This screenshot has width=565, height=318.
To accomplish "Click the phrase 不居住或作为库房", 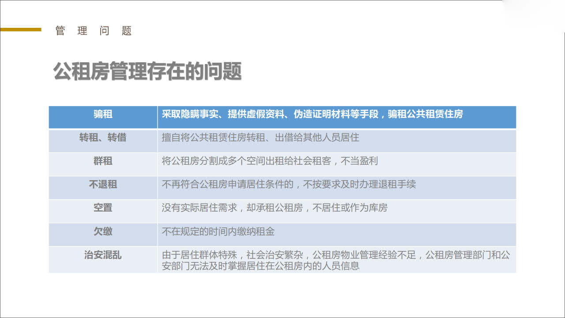I will (x=350, y=208).
